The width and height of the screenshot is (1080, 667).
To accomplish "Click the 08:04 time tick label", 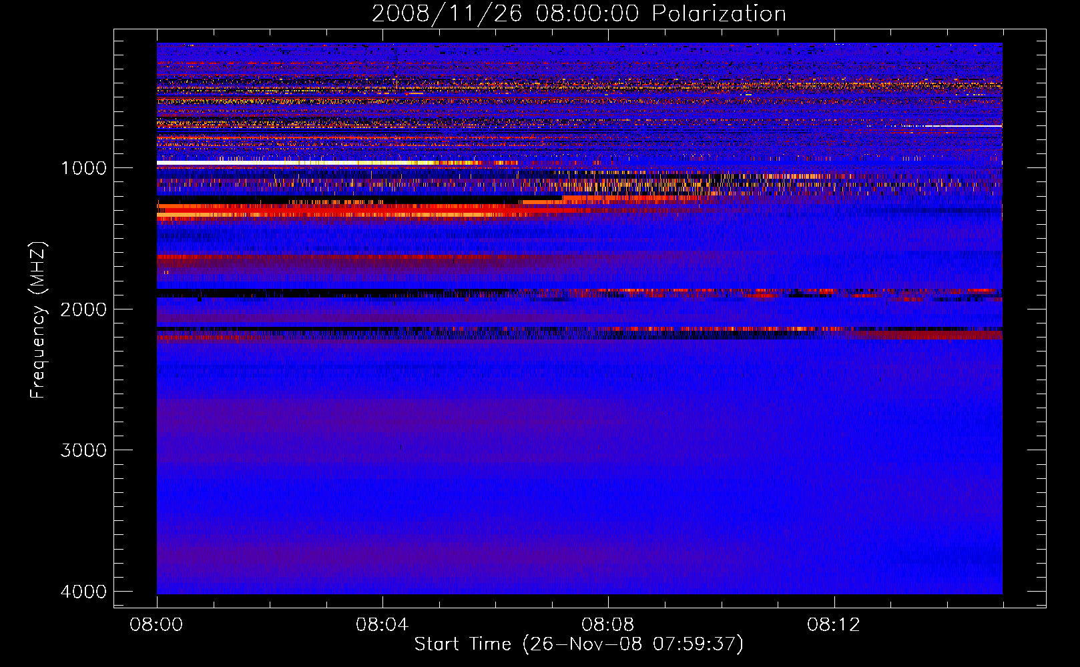I will [x=382, y=625].
